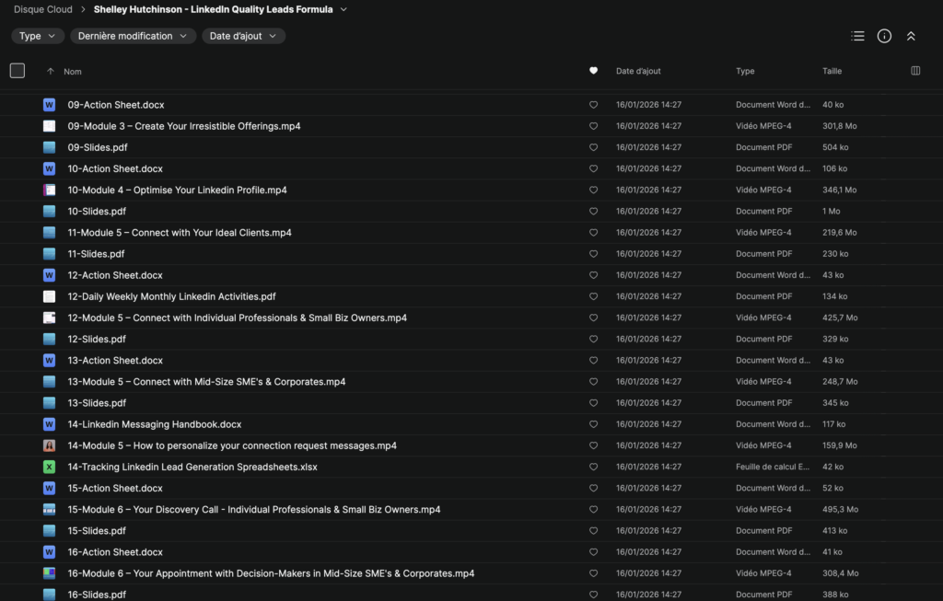This screenshot has width=943, height=601.
Task: Sort by the Taille column header
Action: (832, 71)
